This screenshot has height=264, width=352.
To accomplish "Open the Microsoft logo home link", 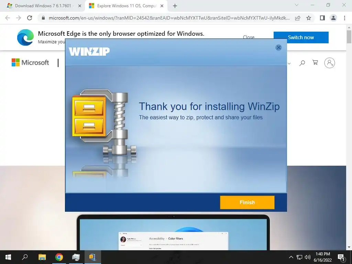I will [x=30, y=63].
